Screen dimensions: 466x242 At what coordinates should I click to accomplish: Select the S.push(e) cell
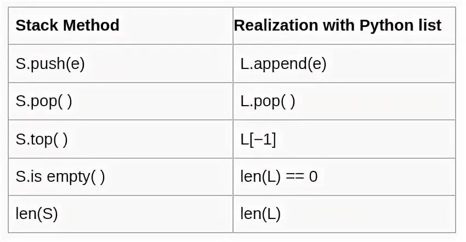tap(121, 64)
